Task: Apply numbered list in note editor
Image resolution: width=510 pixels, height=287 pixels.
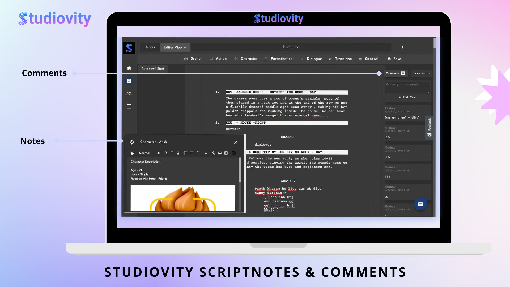Action: [186, 153]
